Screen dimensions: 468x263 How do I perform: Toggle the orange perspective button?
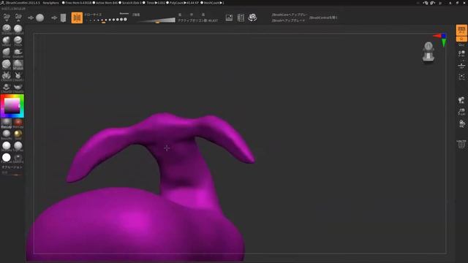coord(461,31)
